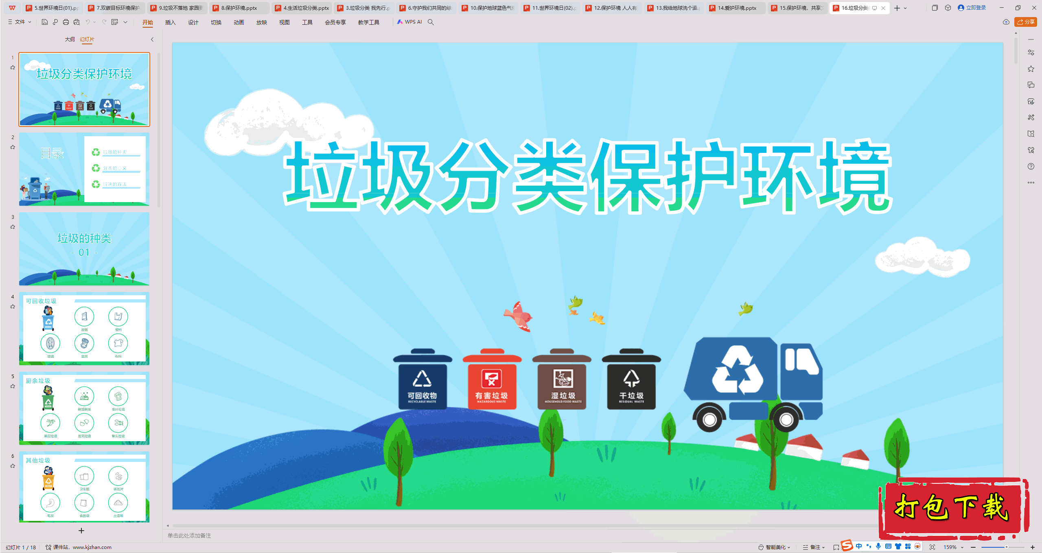1042x553 pixels.
Task: Expand the undo history dropdown arrow
Action: 94,22
